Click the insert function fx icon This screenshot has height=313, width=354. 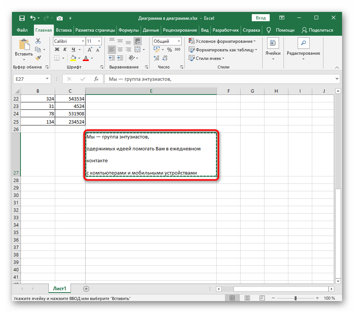pos(96,79)
